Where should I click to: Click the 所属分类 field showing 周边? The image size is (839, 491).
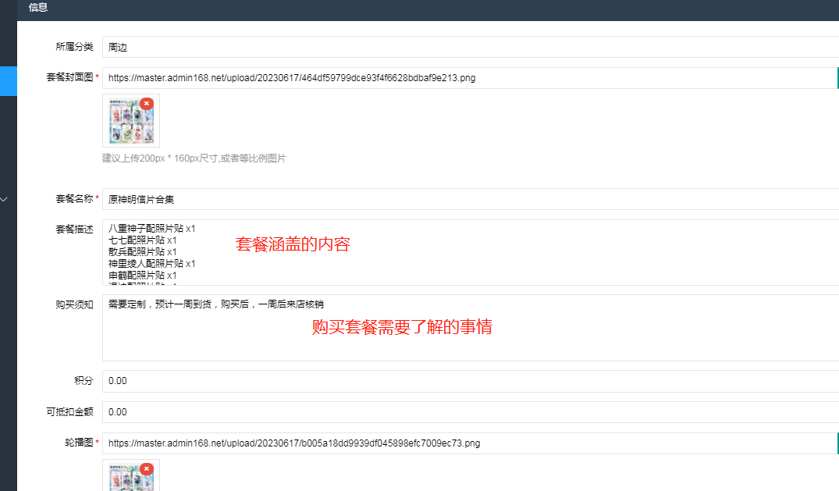(471, 47)
